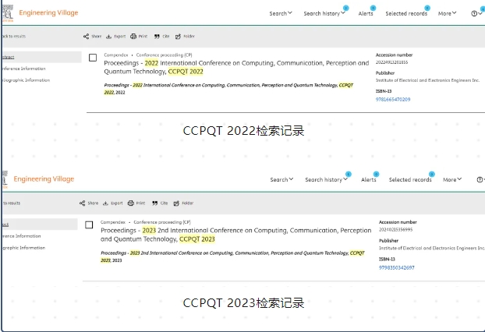Screen dimensions: 485x332
Task: Click the Folder icon in the CCPQT 2023 toolbar
Action: 176,203
